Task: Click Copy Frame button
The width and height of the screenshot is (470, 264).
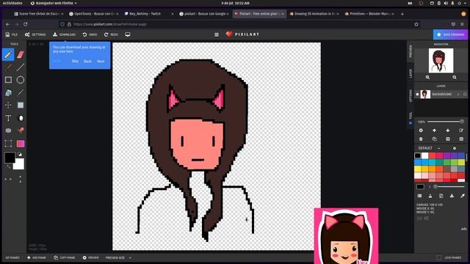Action: click(x=64, y=257)
